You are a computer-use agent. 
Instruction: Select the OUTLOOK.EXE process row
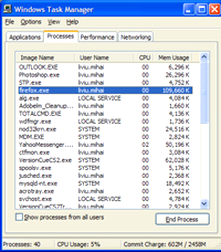pos(105,67)
